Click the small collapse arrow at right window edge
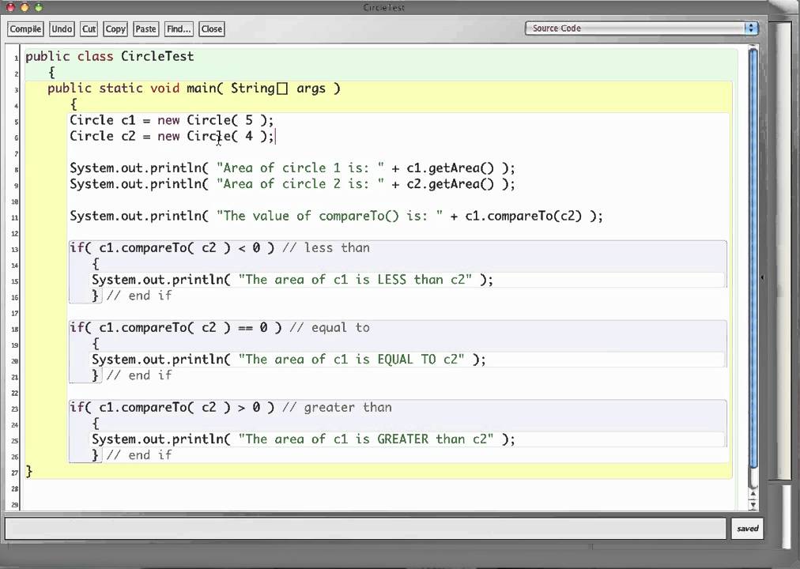The image size is (800, 569). [x=762, y=277]
